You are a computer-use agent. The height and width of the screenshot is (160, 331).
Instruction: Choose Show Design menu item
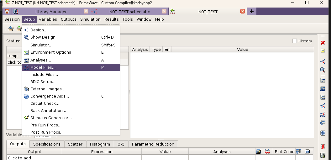[x=71, y=37]
